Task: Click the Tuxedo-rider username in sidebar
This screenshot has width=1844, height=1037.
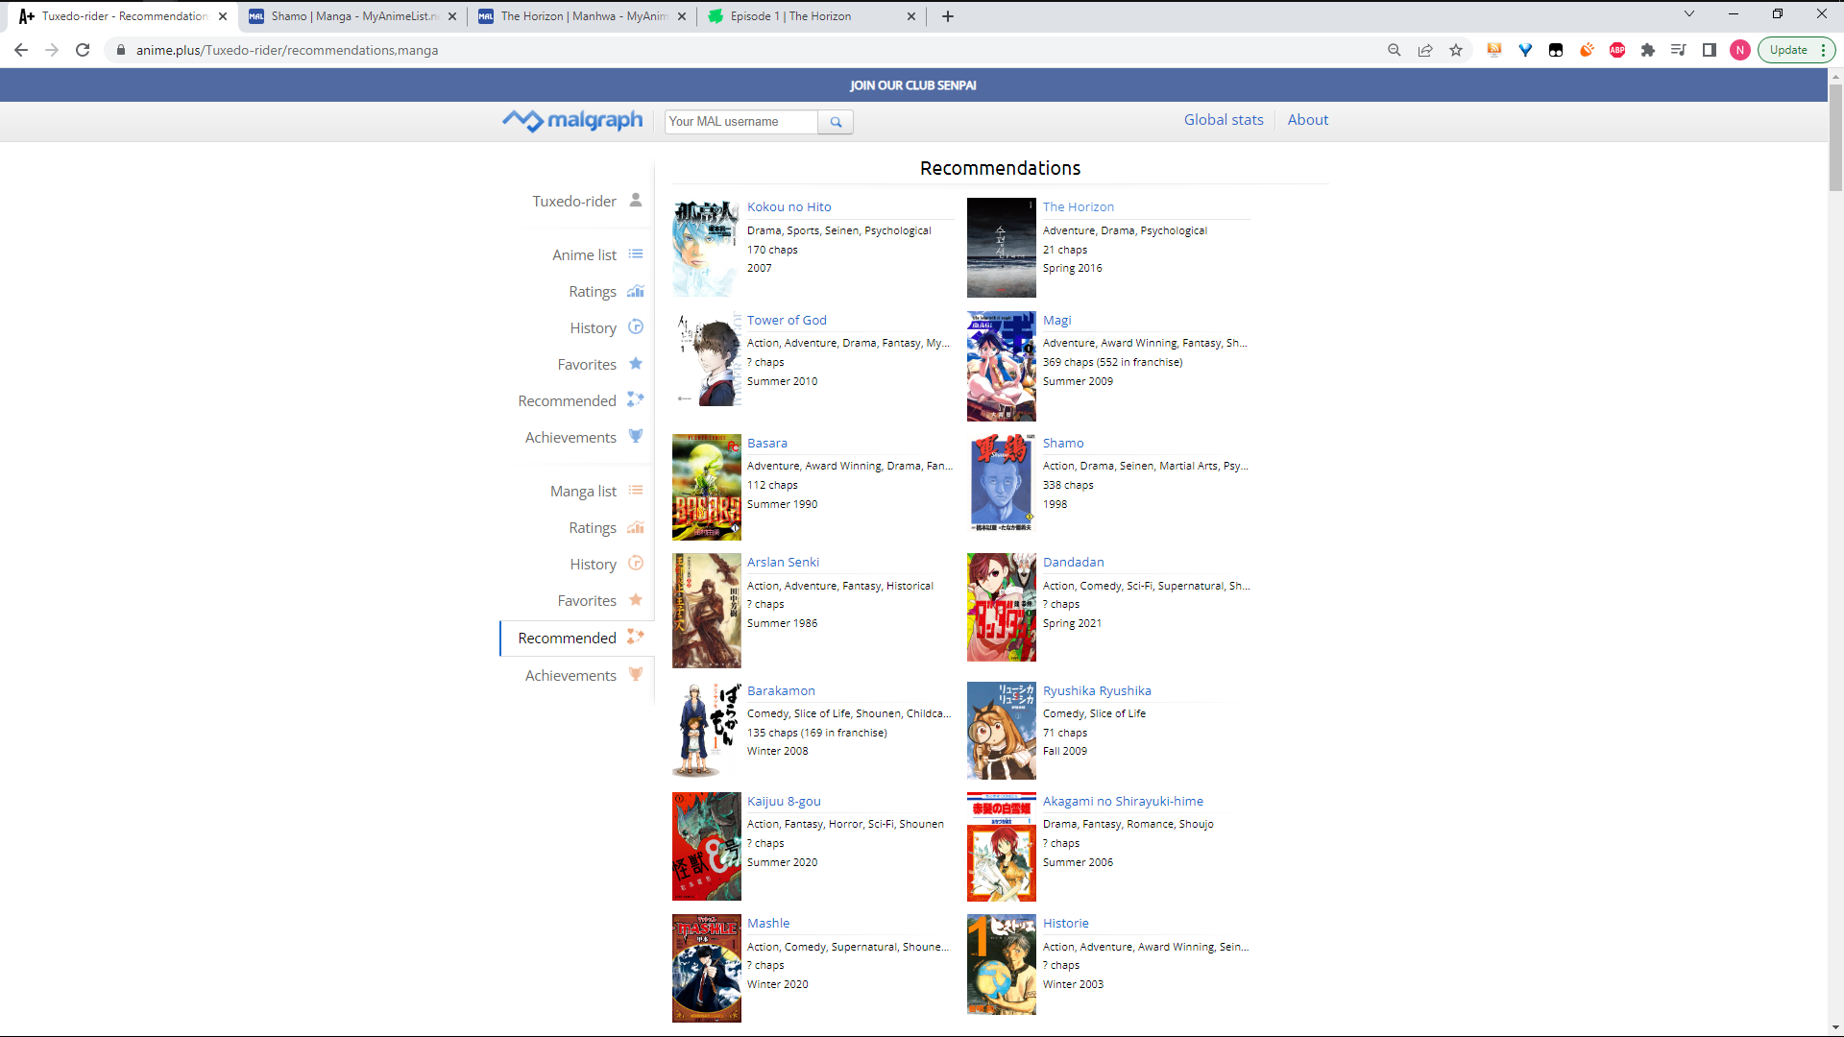Action: (x=574, y=201)
